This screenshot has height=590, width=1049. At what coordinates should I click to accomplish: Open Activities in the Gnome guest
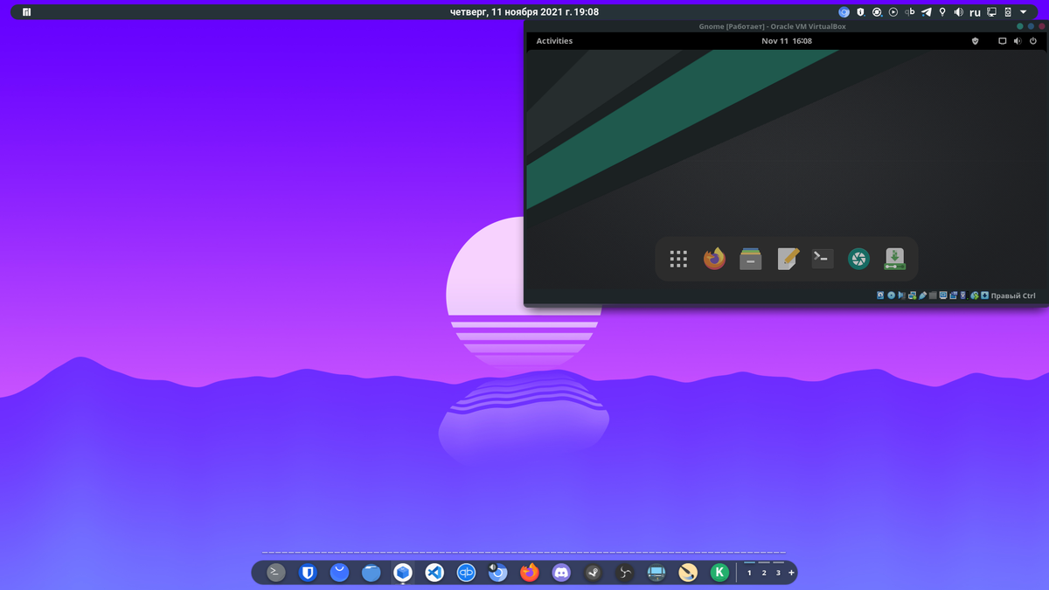pyautogui.click(x=554, y=41)
